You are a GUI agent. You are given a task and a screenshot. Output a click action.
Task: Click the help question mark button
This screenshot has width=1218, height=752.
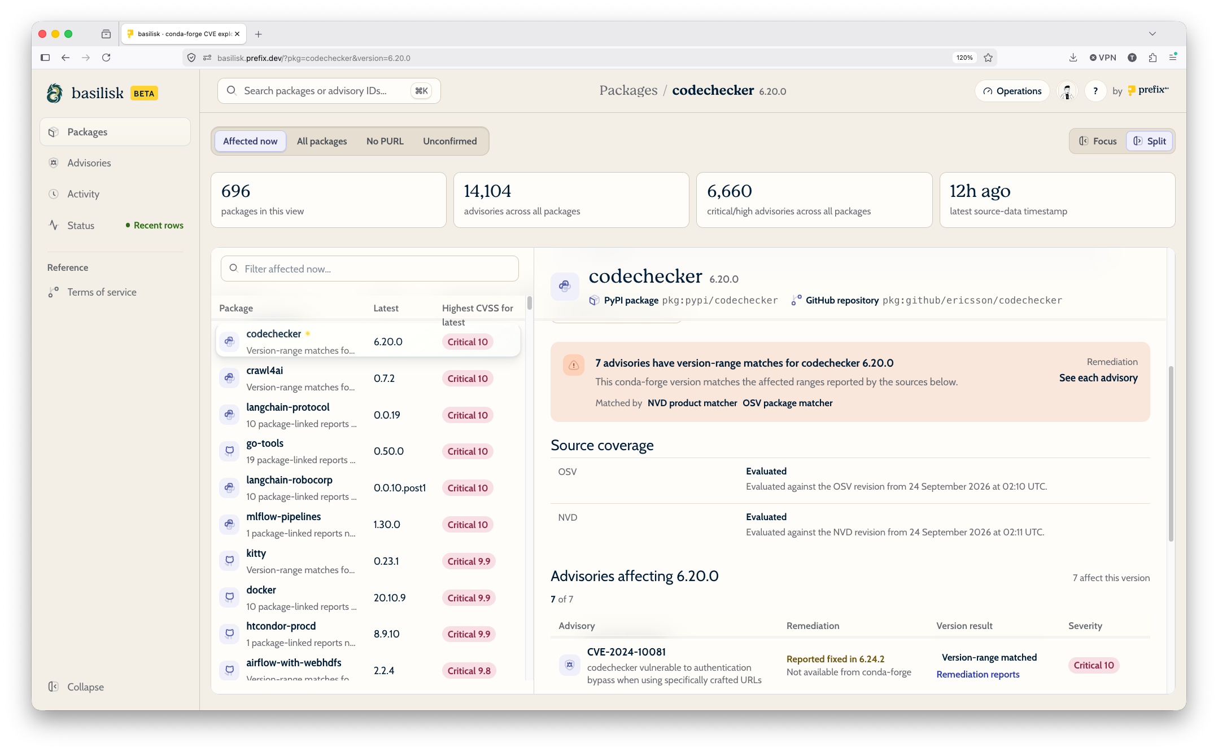1095,91
